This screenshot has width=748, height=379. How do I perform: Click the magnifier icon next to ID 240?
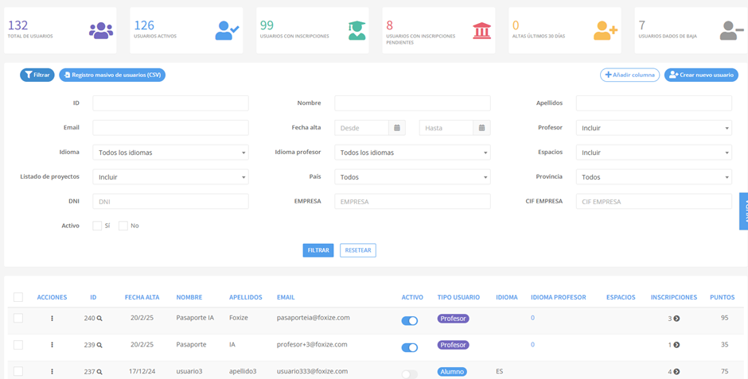(x=99, y=319)
